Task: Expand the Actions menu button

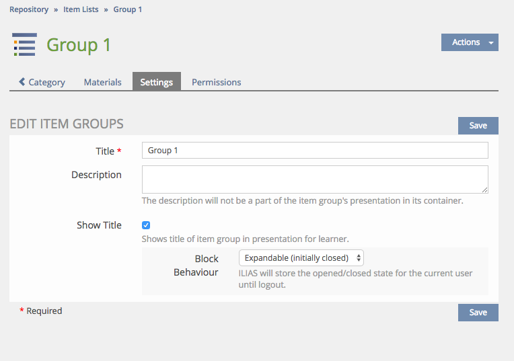Action: coord(469,42)
